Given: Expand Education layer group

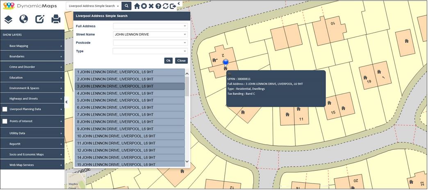Looking at the screenshot, I should click(32, 78).
